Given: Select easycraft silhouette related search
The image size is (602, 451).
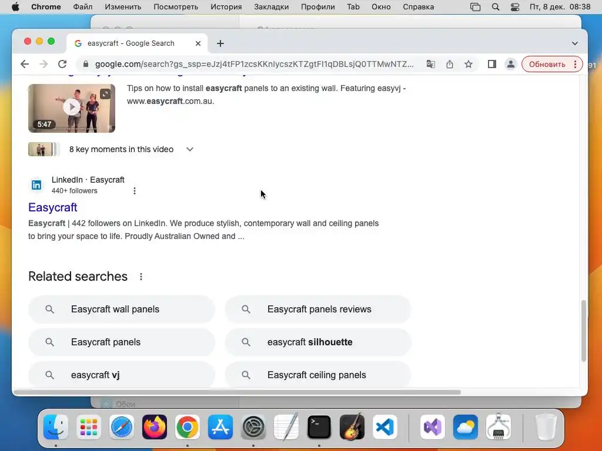Looking at the screenshot, I should (318, 342).
